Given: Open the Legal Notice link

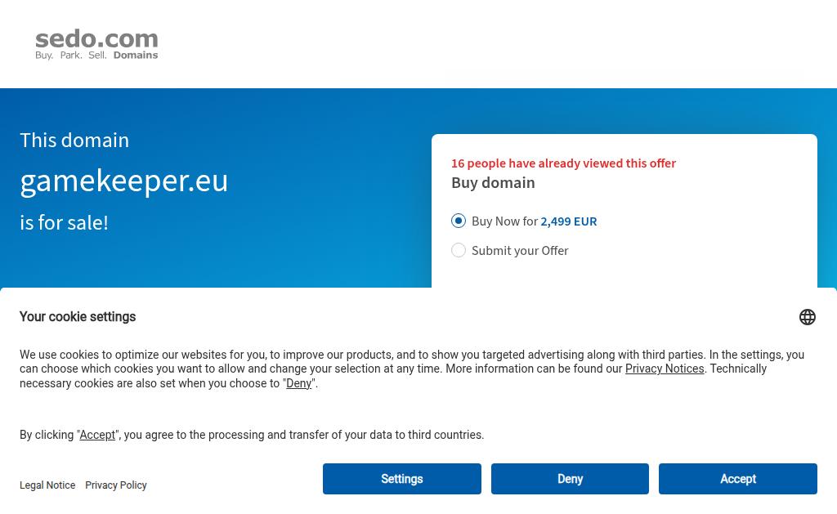Looking at the screenshot, I should 47,485.
